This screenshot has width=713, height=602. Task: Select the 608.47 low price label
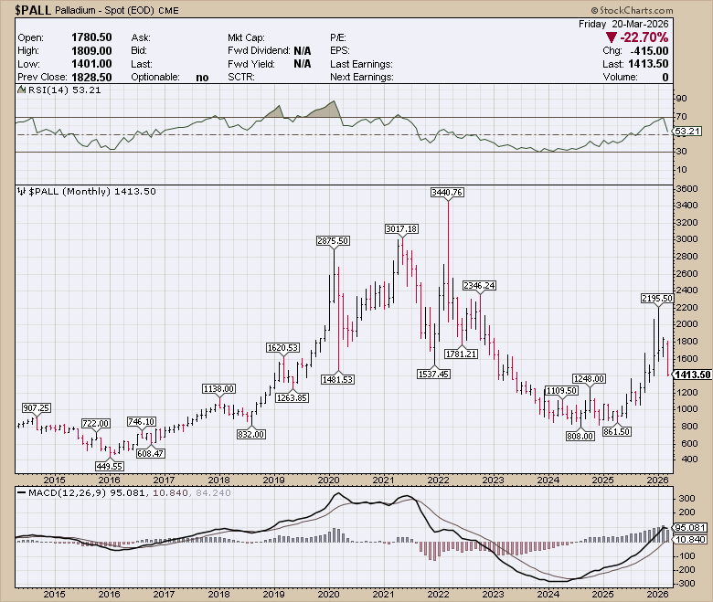pos(150,453)
